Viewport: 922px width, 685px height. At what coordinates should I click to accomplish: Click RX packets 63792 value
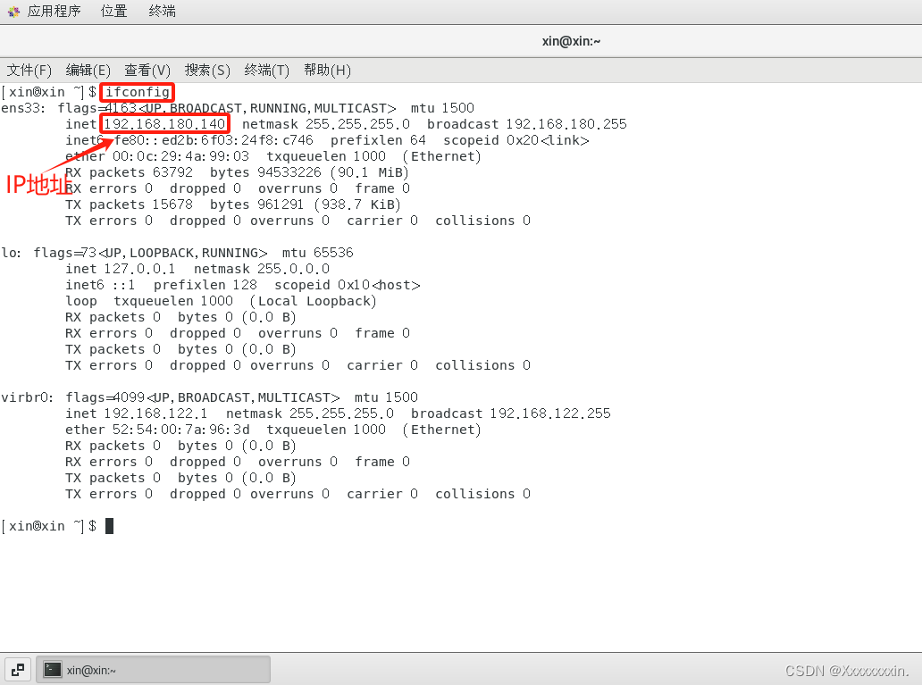[172, 172]
